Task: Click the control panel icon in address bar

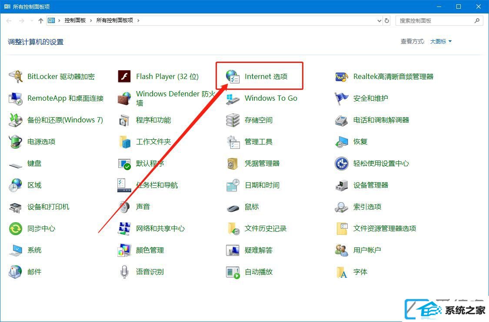Action: (x=51, y=20)
